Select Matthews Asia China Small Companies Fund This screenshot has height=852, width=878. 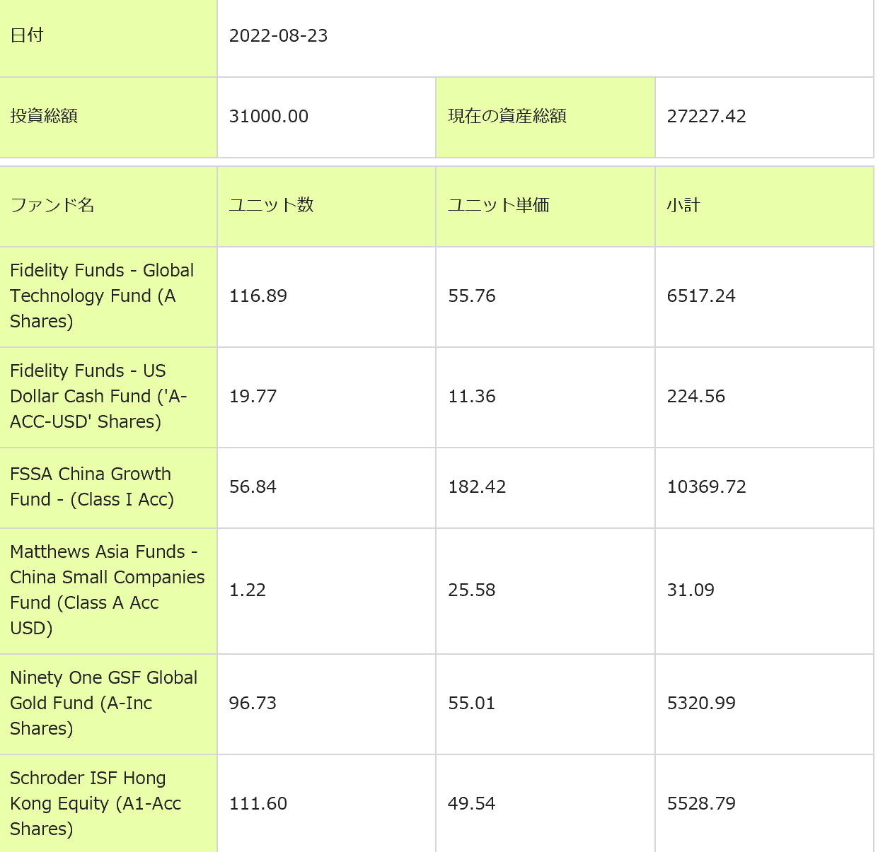(106, 590)
